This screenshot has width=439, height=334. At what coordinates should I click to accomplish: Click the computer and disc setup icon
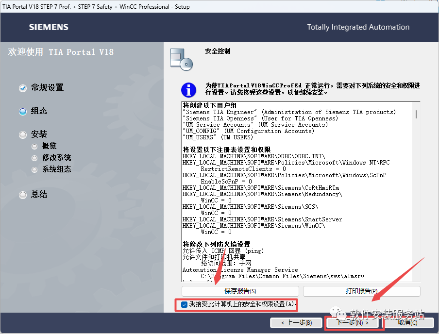pos(182,60)
